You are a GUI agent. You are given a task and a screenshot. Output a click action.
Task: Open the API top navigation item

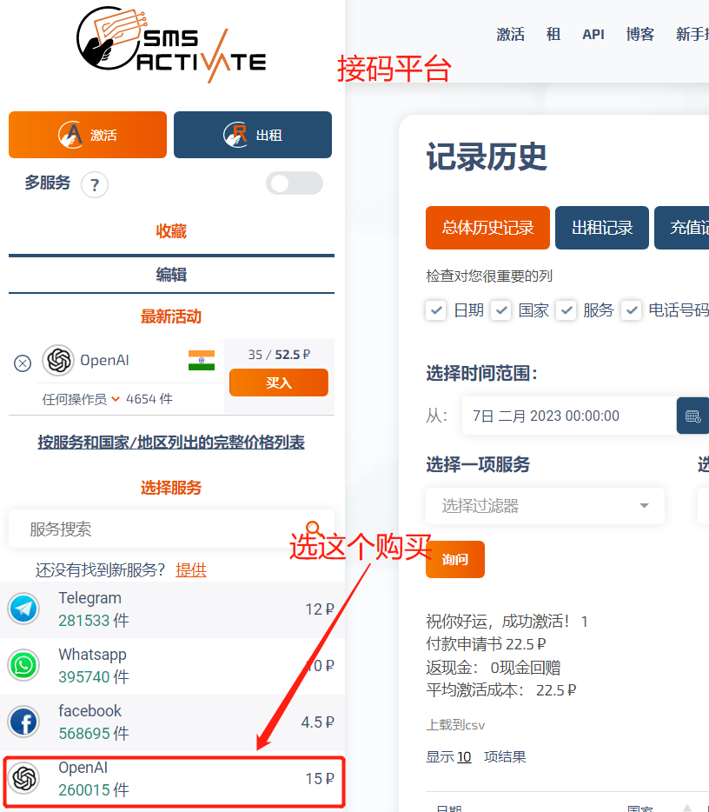593,35
